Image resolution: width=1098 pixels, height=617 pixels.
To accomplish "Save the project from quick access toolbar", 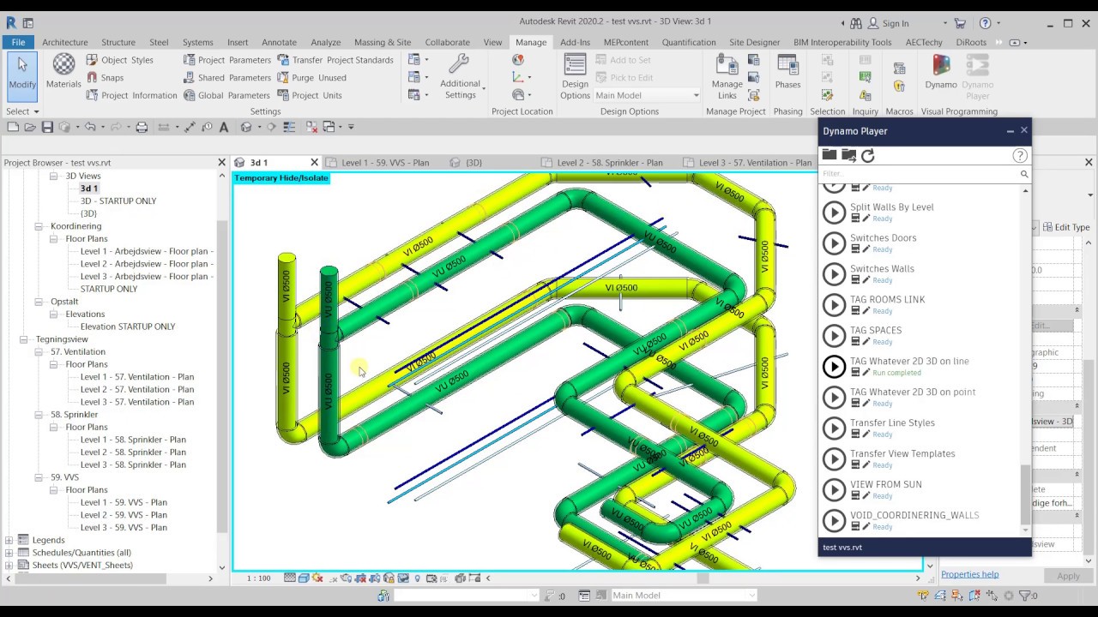I will pyautogui.click(x=47, y=127).
